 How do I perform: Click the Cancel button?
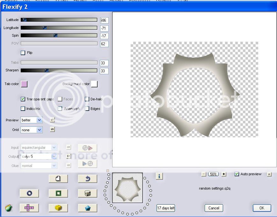click(214, 208)
